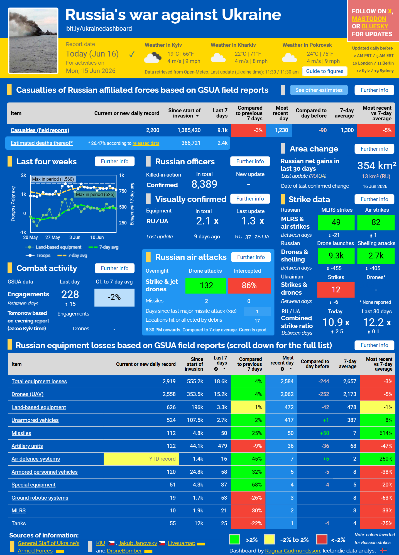
Task: Click the info icon under Last 7 days
Action: click(x=216, y=369)
